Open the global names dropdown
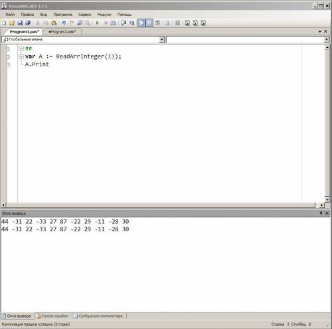The width and height of the screenshot is (332, 329). pos(162,39)
